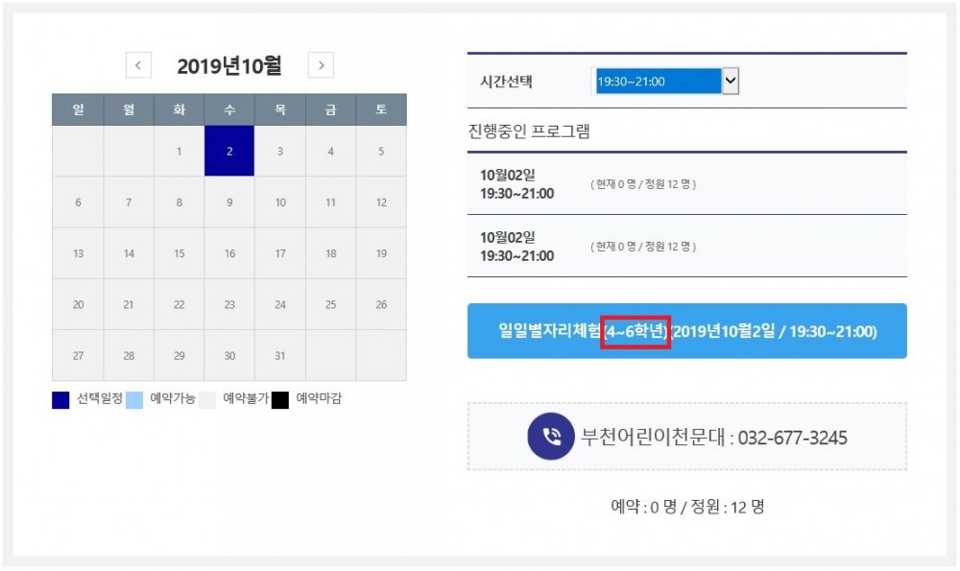Select October 16 on the calendar

[x=228, y=251]
